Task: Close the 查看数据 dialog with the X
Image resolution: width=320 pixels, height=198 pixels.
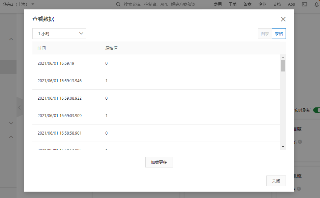Action: point(283,19)
